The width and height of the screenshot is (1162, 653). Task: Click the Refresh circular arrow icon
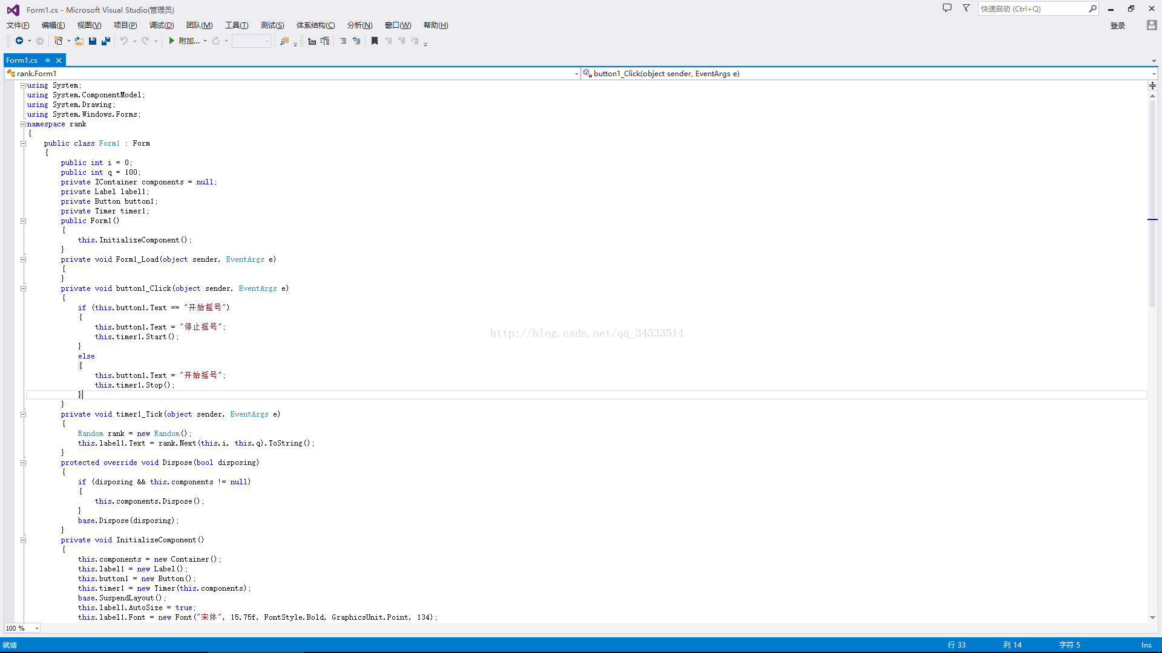[215, 41]
